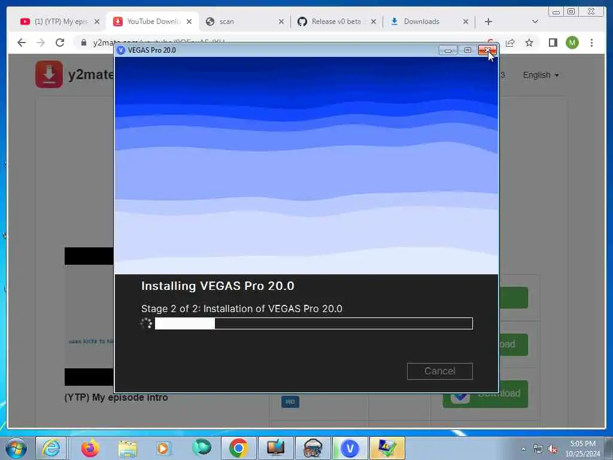613x460 pixels.
Task: Open the taskbar clock showing 5:05 PM
Action: (x=582, y=449)
